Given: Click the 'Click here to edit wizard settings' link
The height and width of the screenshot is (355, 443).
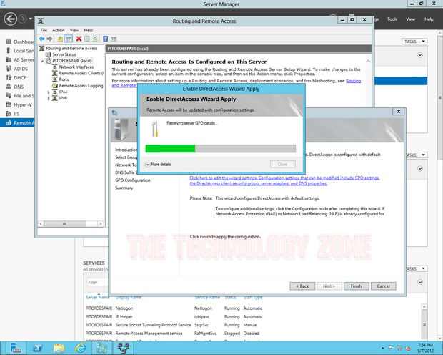Looking at the screenshot, I should (x=284, y=180).
